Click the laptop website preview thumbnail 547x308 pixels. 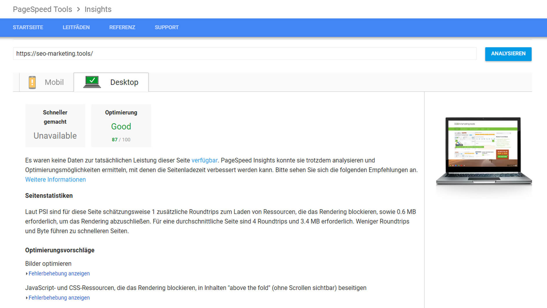483,151
